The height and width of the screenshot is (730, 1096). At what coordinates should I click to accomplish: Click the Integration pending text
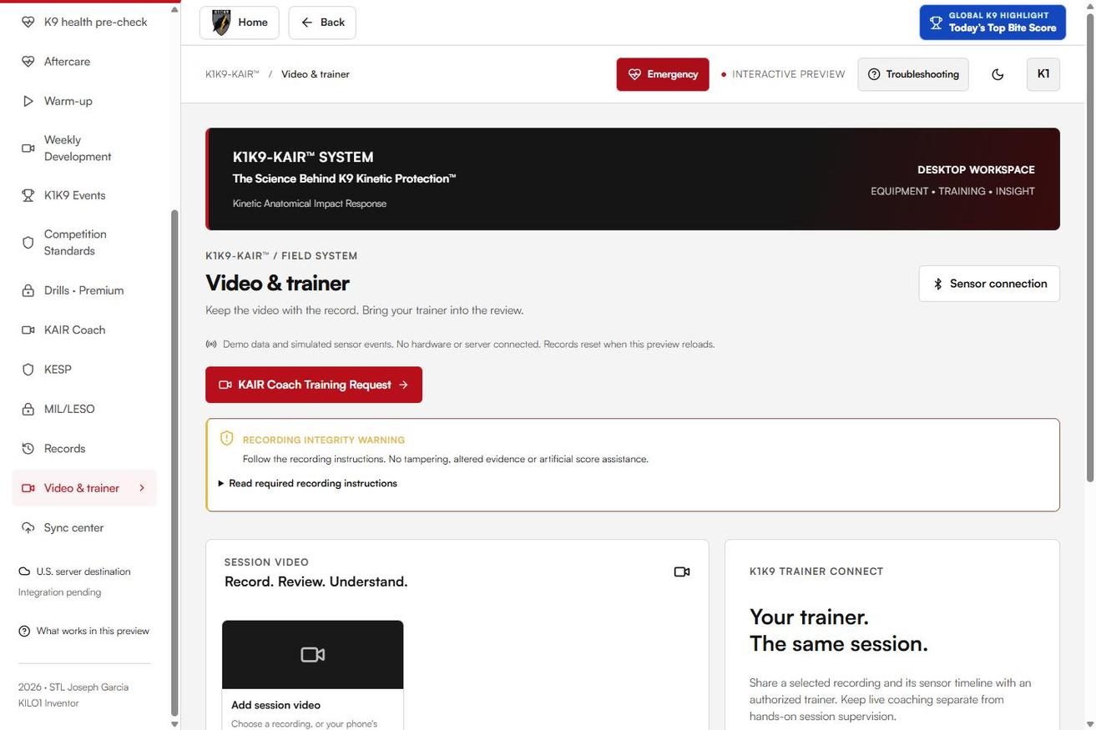pos(60,592)
